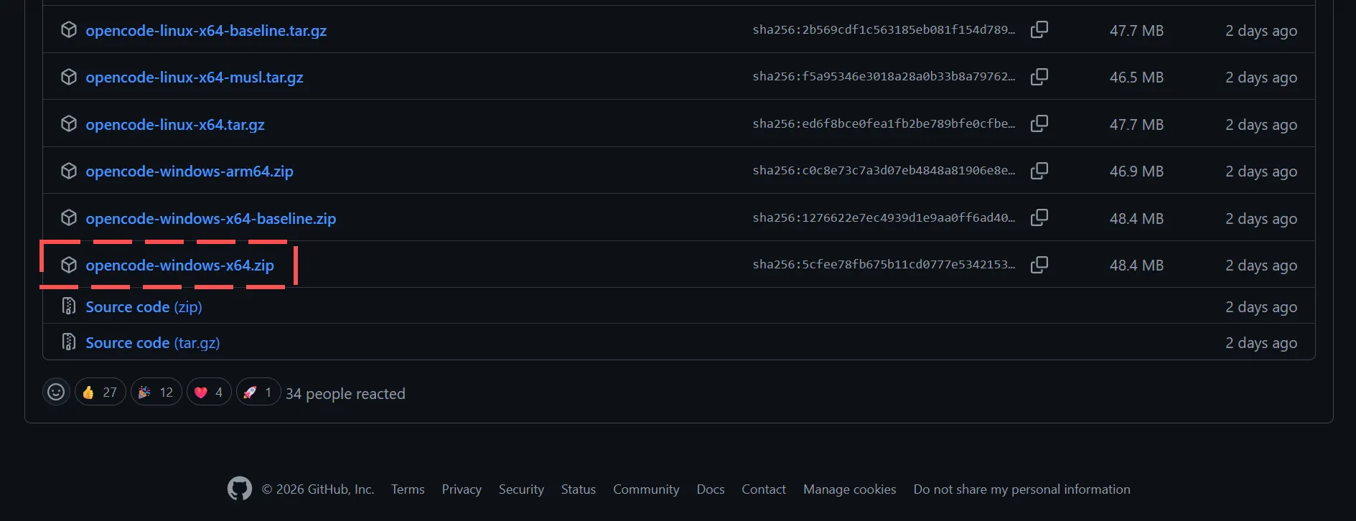
Task: Click the 48.4 MB size for opencode-windows-x64.zip
Action: point(1136,266)
